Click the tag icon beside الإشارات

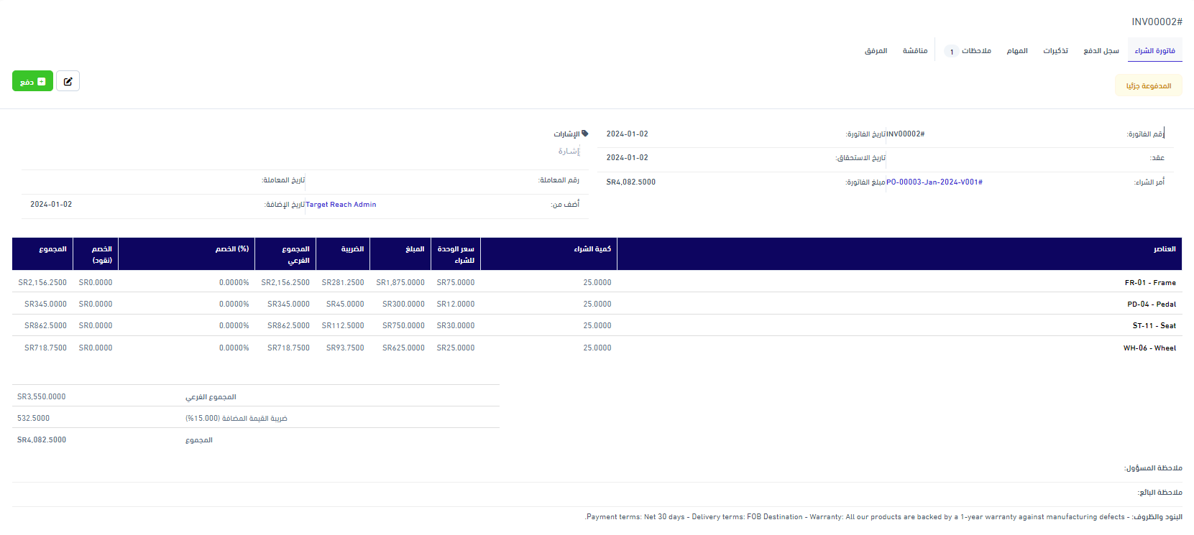tap(584, 134)
